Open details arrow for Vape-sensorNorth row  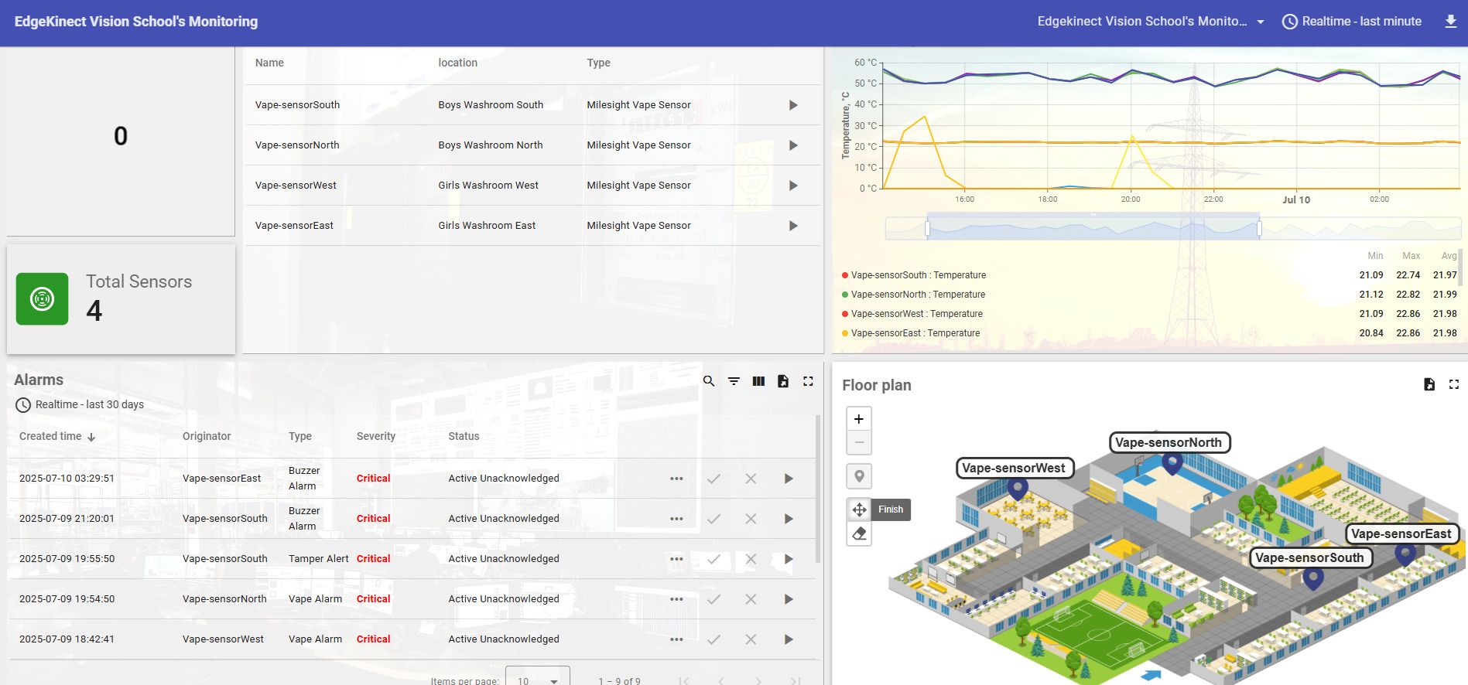[793, 145]
